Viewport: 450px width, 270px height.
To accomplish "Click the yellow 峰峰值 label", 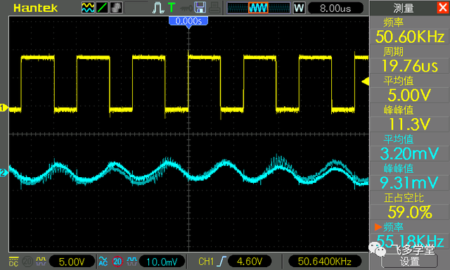I will (399, 110).
